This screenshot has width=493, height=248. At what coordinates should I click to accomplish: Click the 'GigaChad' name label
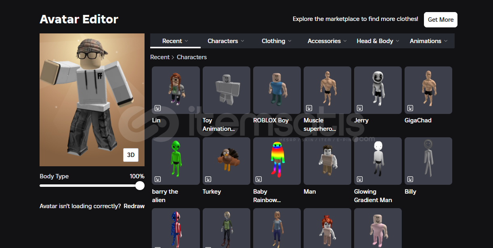tap(418, 120)
